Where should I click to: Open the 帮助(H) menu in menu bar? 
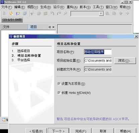[125, 7]
